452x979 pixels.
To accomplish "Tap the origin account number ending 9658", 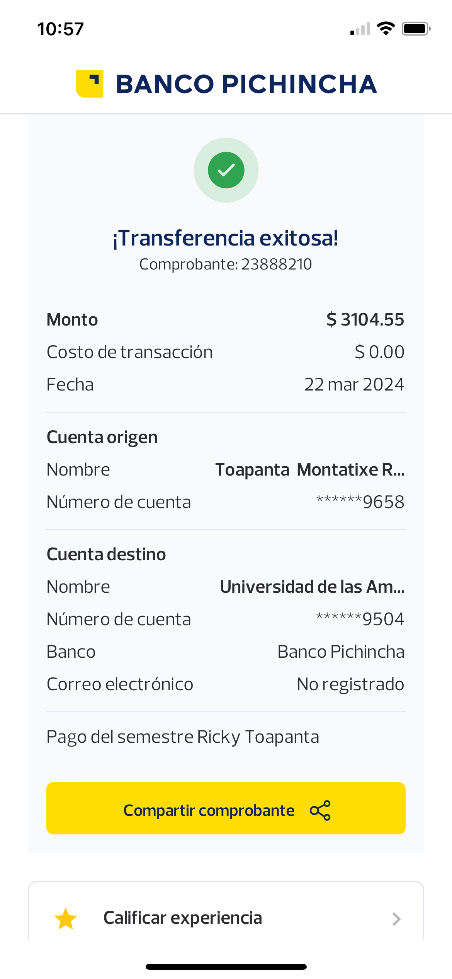I will point(360,502).
